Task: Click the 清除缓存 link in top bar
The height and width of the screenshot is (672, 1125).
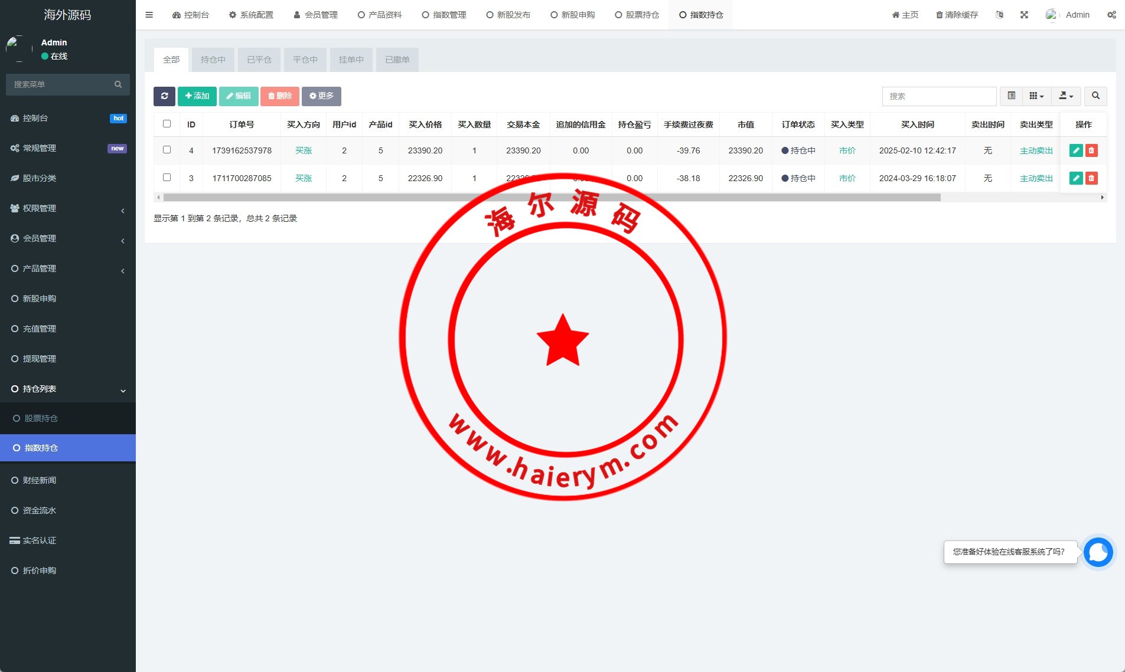Action: click(957, 15)
